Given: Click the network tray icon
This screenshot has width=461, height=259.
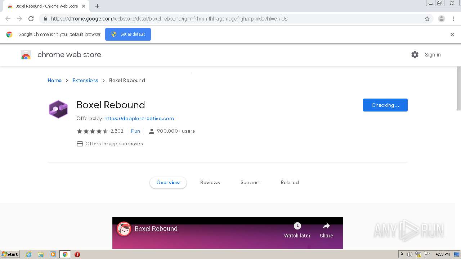Looking at the screenshot, I should tap(418, 254).
